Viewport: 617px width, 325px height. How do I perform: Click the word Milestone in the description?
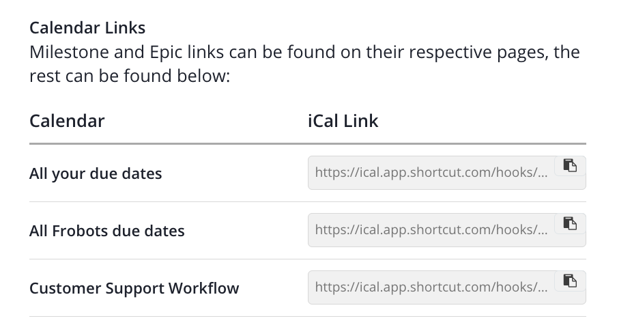69,52
